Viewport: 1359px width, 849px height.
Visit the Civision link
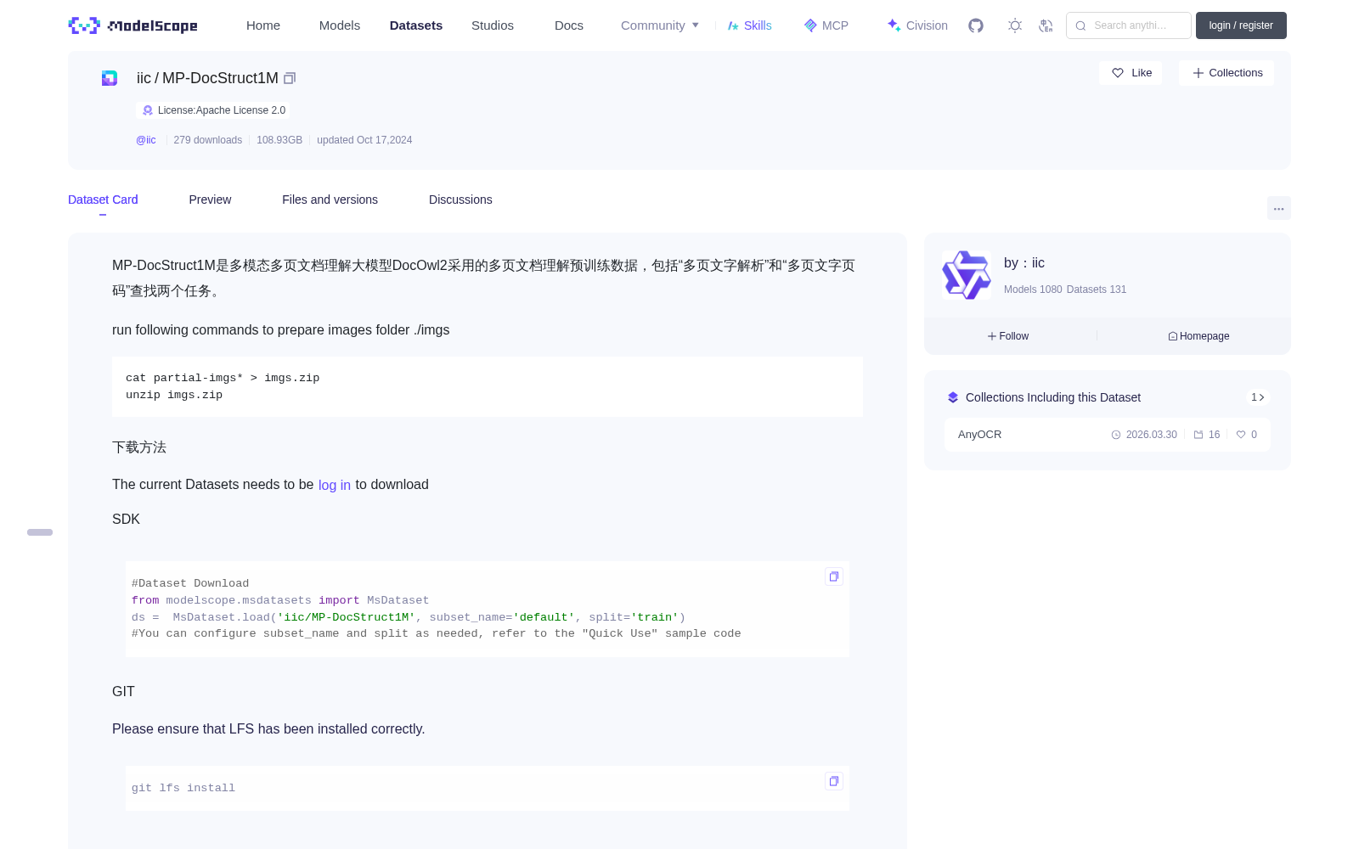tap(917, 25)
